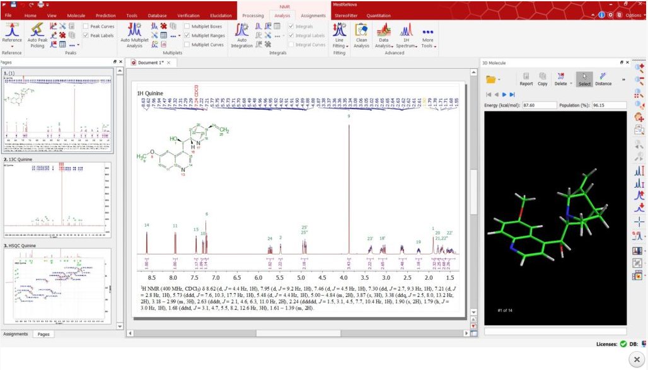Activate the Distance measurement tool
This screenshot has width=648, height=370.
tap(603, 78)
